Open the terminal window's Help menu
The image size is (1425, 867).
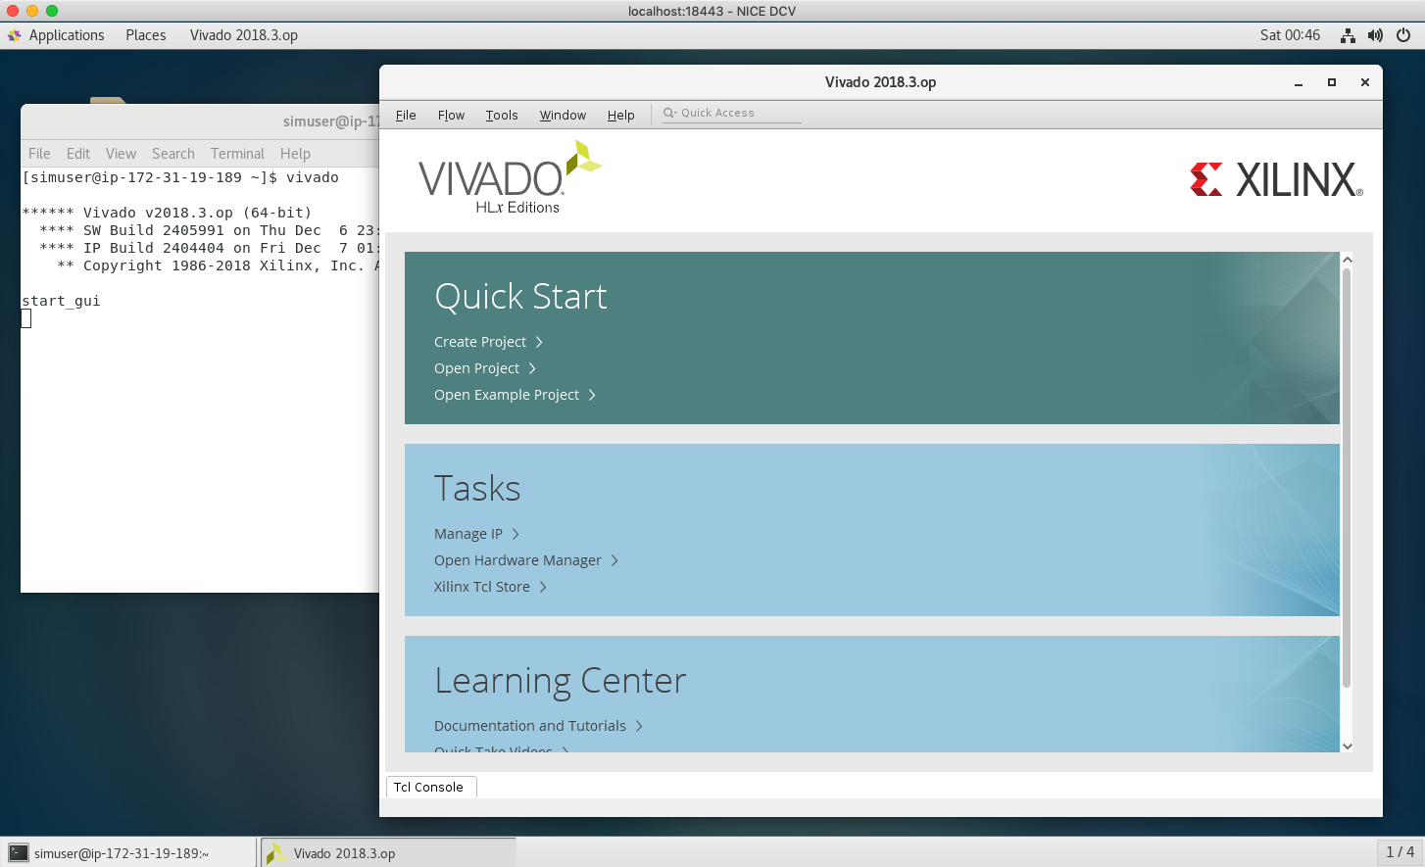[x=295, y=154]
